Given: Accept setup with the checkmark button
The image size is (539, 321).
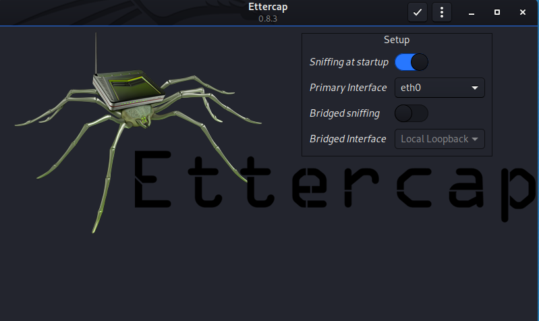Looking at the screenshot, I should click(x=418, y=12).
